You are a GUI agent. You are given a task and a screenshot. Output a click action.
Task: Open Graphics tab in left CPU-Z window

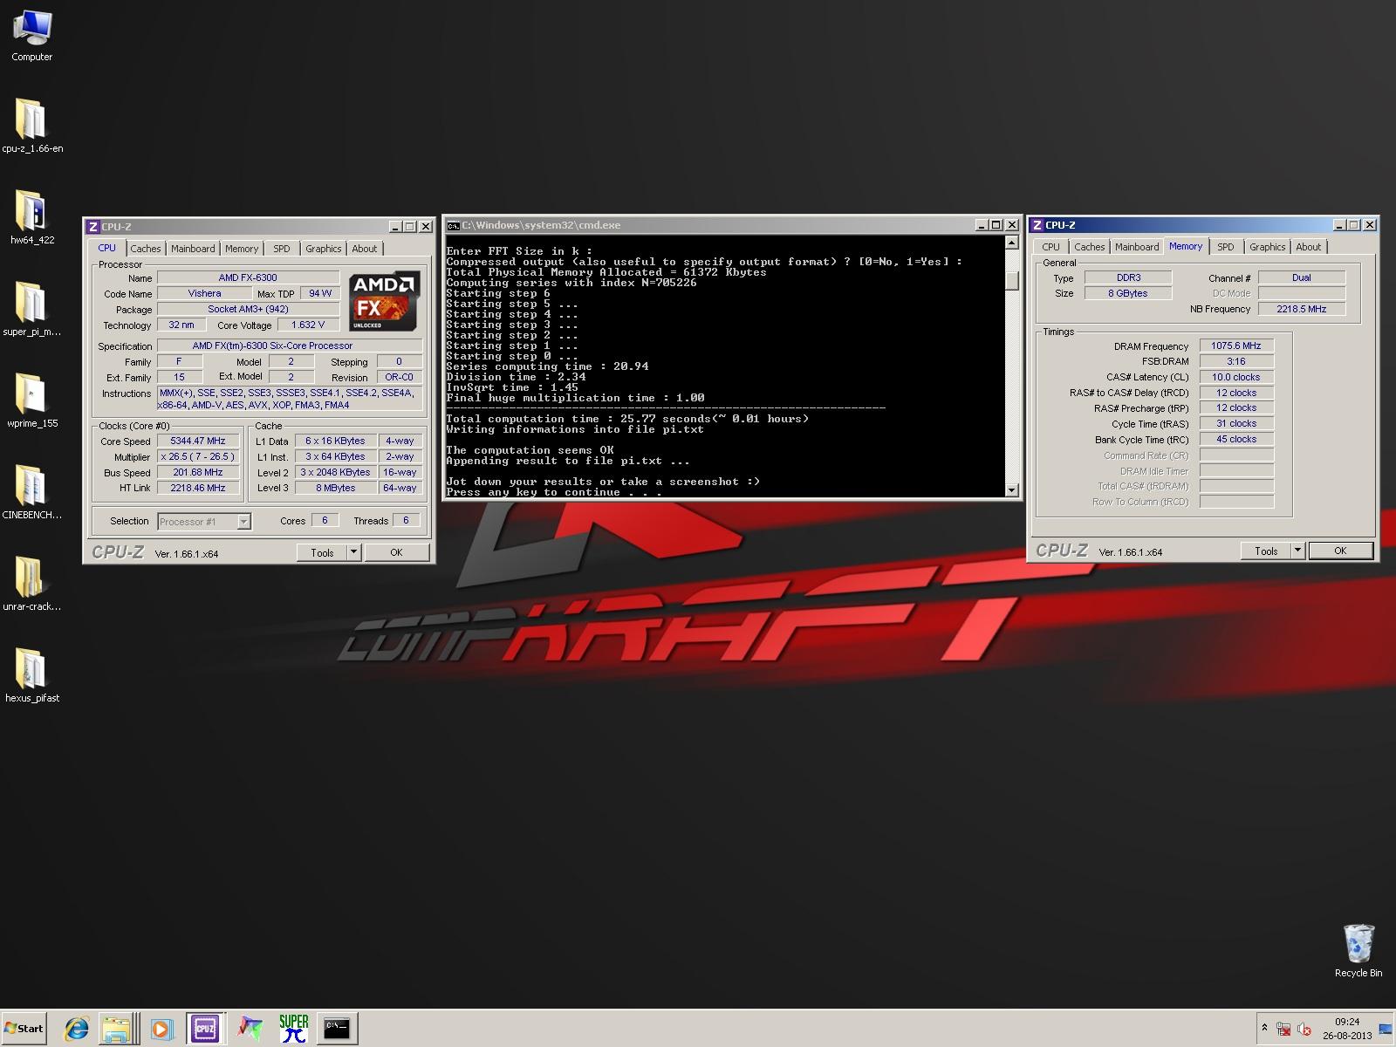[x=323, y=249]
